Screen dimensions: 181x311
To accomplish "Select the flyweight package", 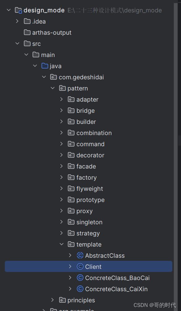I will point(90,189).
